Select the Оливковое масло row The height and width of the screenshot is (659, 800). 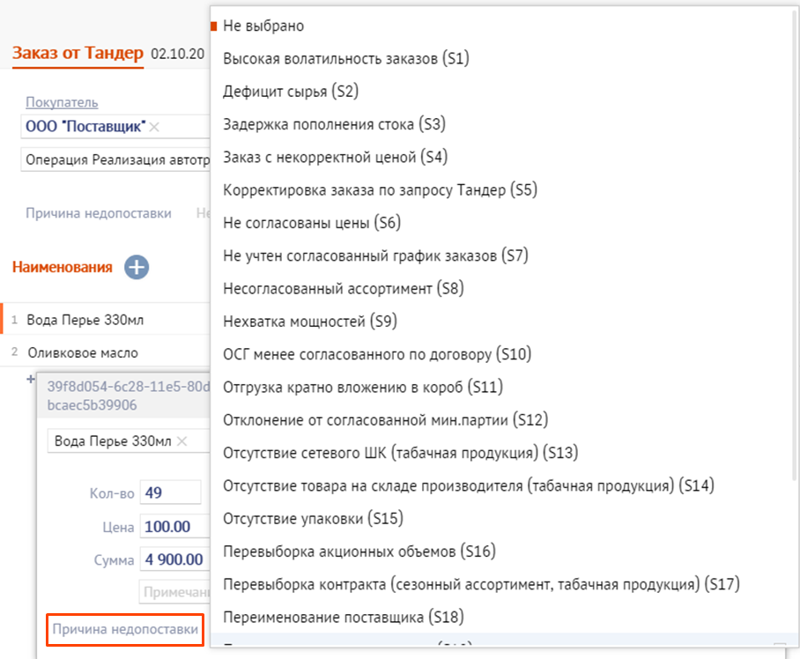(x=83, y=352)
